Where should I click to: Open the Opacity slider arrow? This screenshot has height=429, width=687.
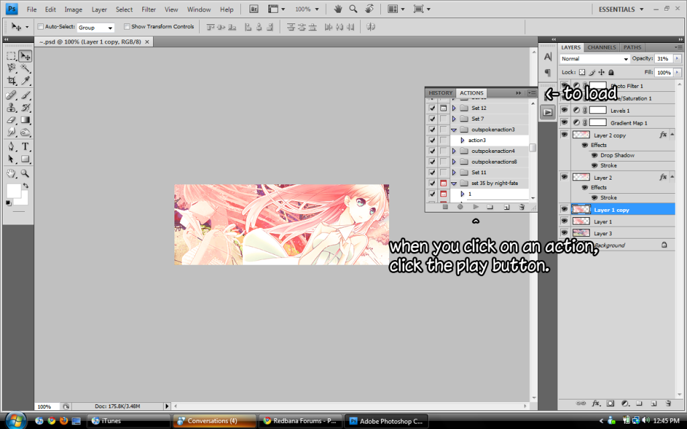[x=678, y=59]
